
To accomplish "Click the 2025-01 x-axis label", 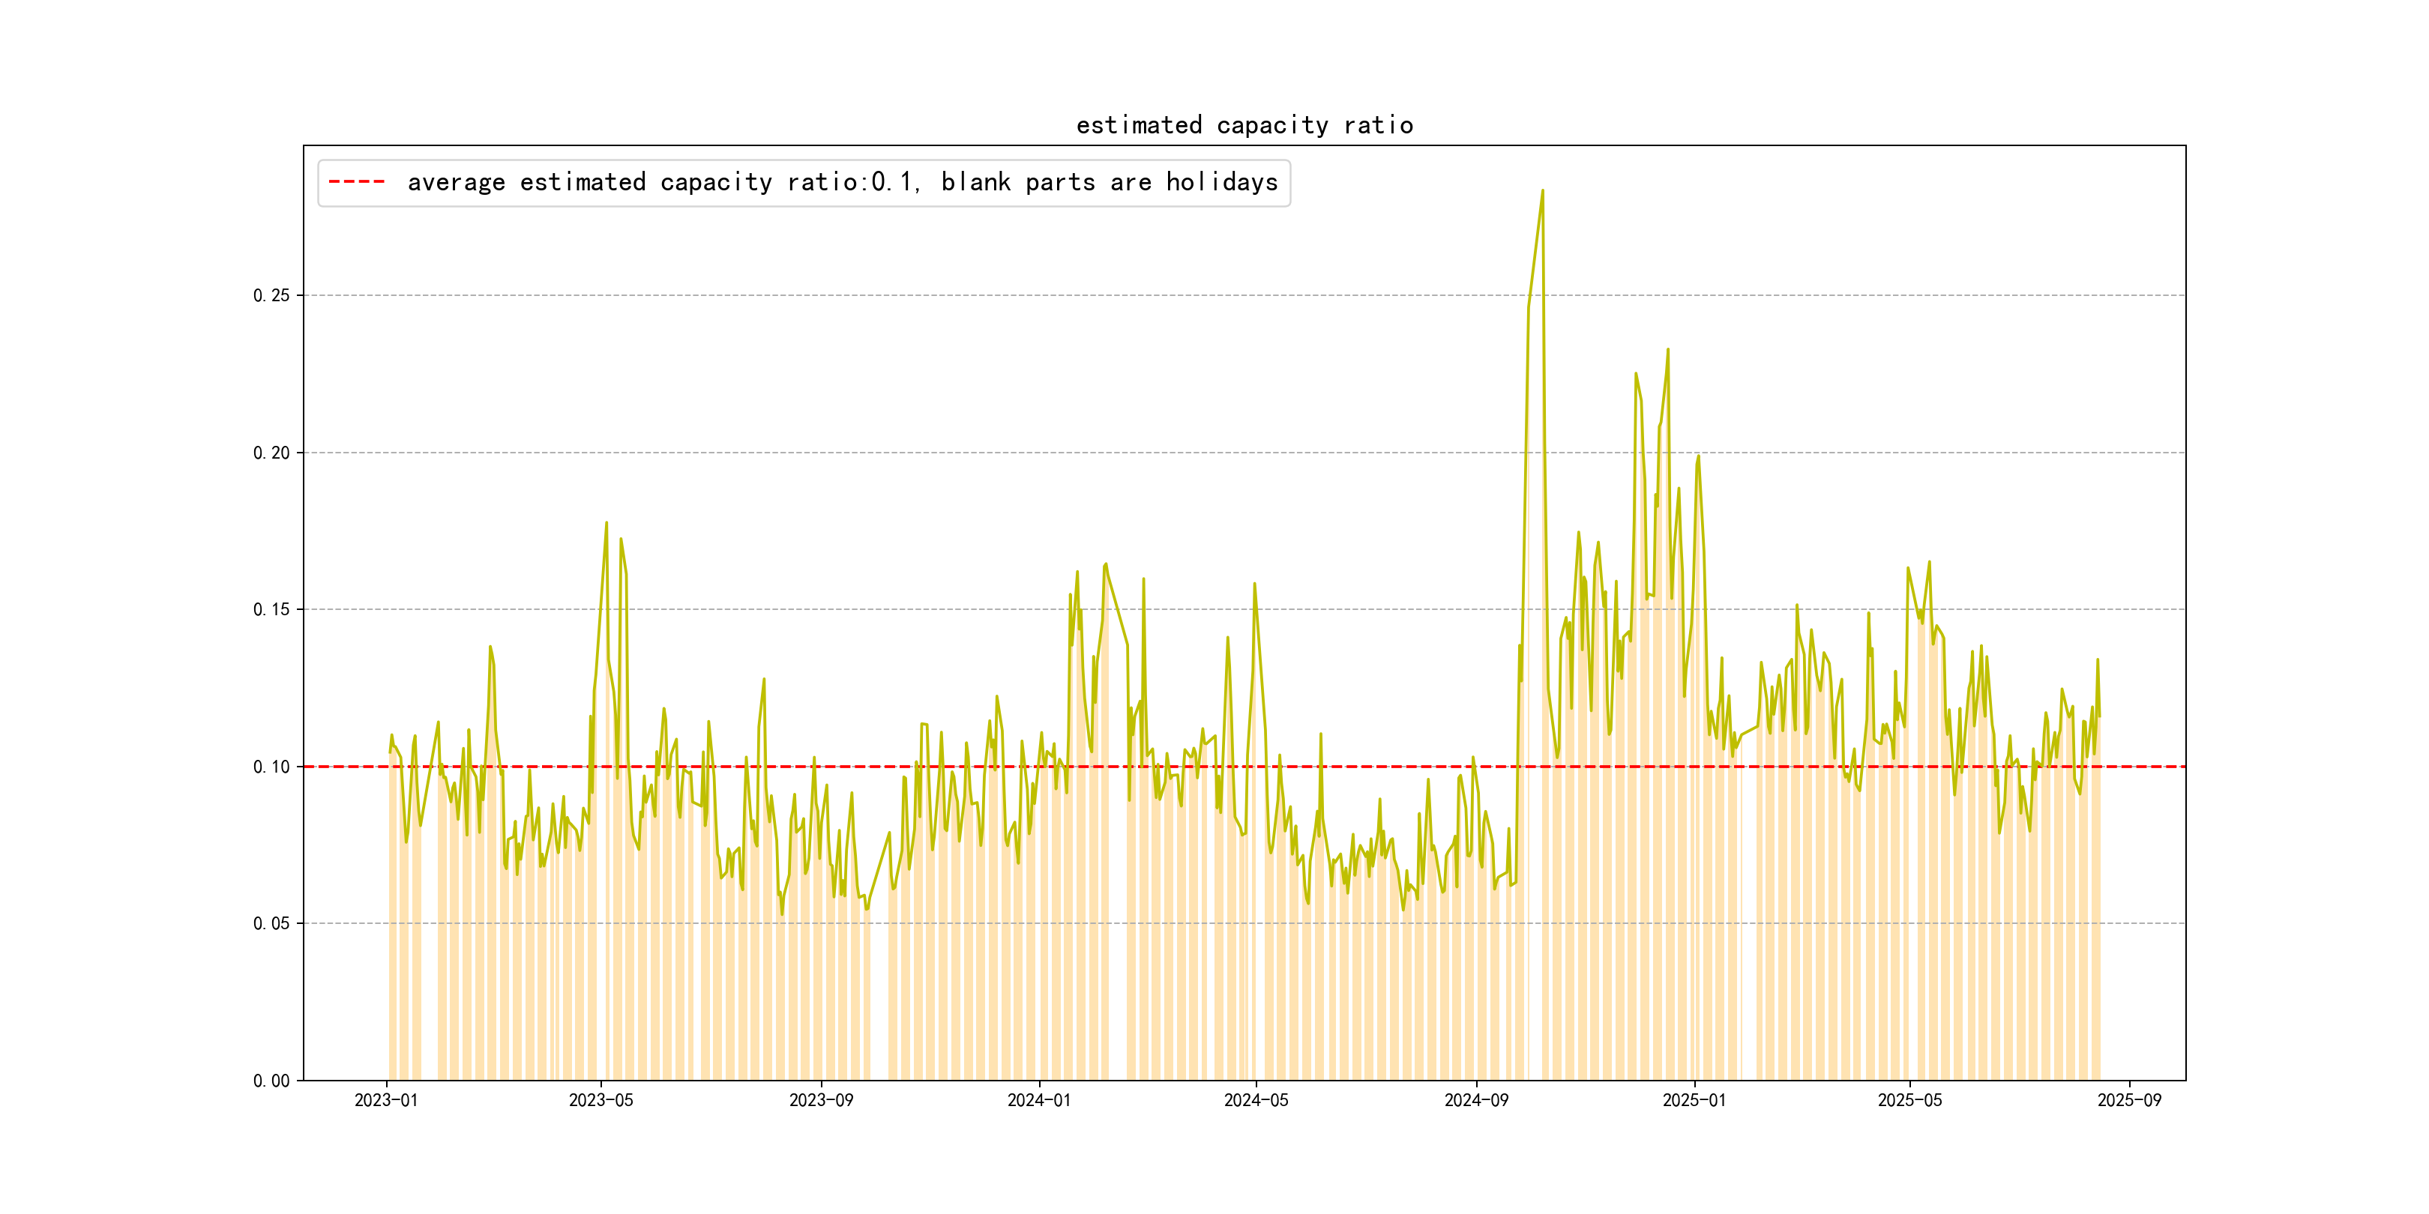I will [x=1694, y=1100].
